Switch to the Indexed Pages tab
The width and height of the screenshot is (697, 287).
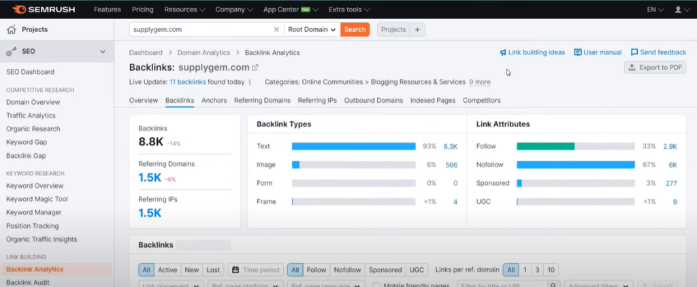click(433, 101)
